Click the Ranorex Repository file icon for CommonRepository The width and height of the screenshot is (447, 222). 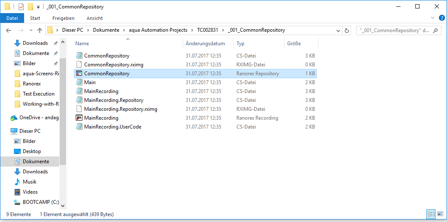[x=79, y=74]
